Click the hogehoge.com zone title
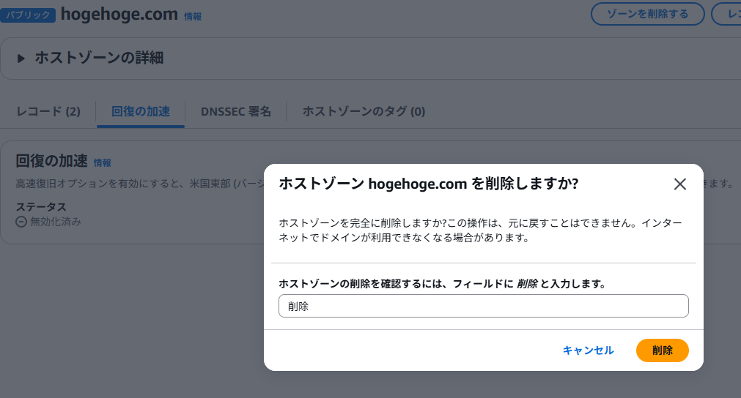This screenshot has height=398, width=741. (x=119, y=14)
